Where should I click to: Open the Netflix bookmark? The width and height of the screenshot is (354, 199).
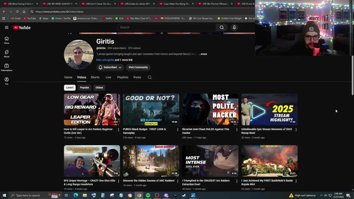click(107, 19)
